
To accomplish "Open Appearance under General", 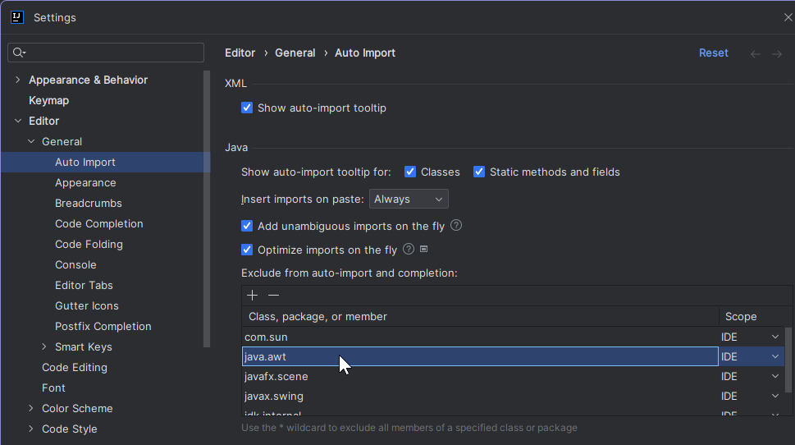I will (85, 182).
